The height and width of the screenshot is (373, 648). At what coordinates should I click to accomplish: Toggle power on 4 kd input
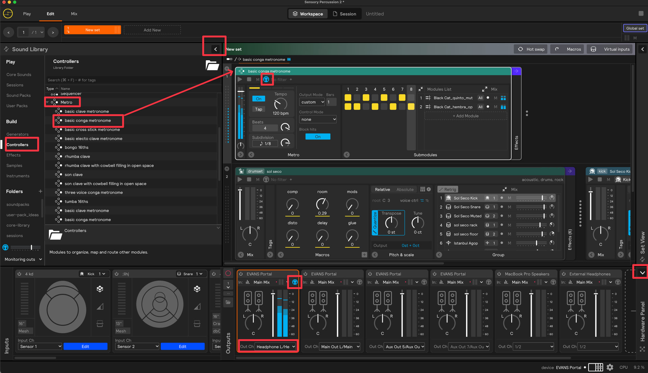tap(20, 274)
